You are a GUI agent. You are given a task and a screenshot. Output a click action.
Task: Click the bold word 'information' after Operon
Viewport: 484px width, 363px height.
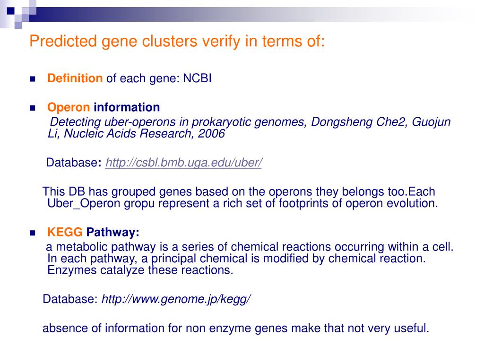127,107
